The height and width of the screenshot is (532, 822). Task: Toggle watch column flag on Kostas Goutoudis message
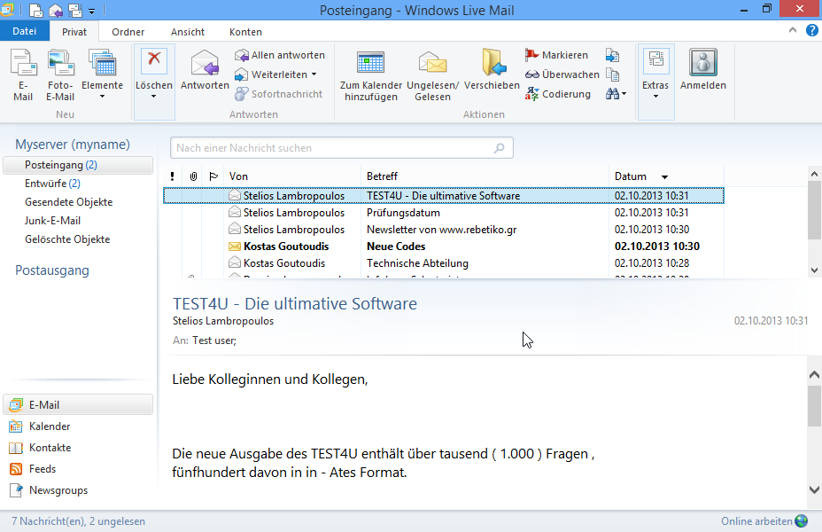[x=214, y=246]
